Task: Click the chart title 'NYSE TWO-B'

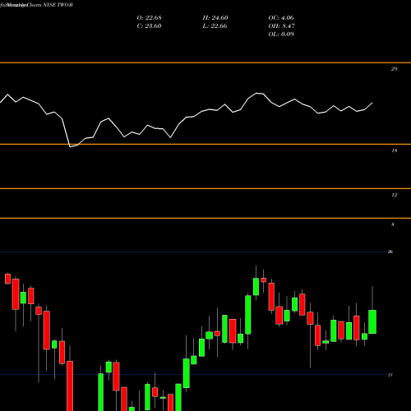Action: click(x=58, y=5)
